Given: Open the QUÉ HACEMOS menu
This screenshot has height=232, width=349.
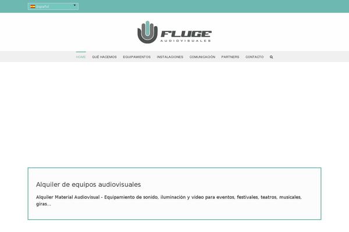Looking at the screenshot, I should coord(104,57).
